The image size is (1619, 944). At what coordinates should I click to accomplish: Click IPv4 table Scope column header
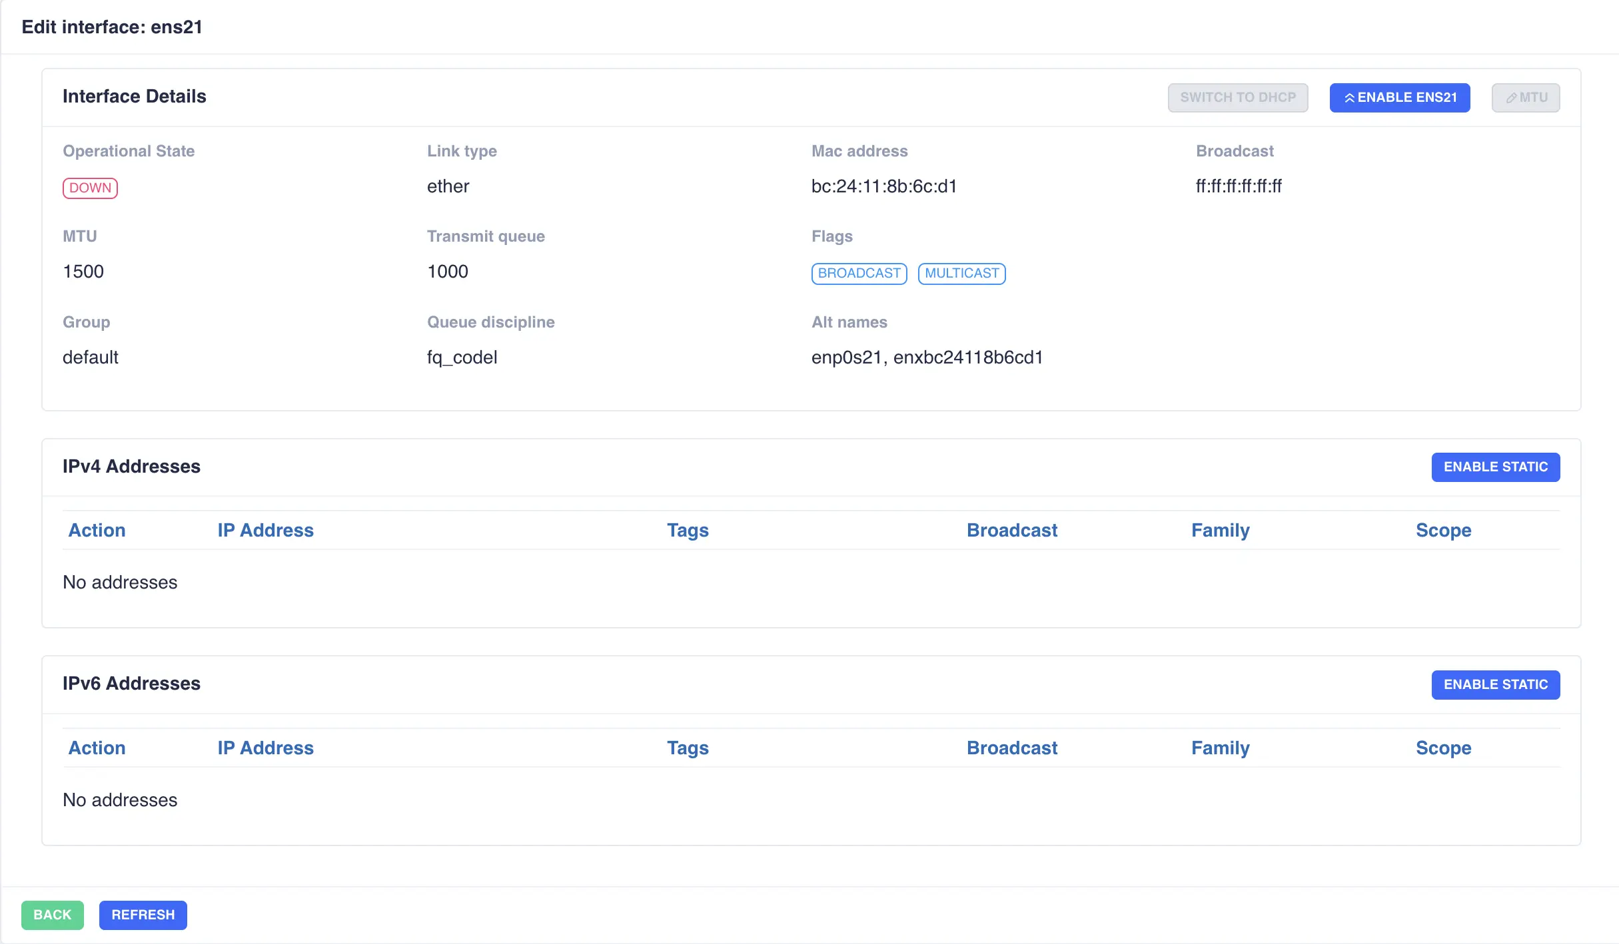(1444, 531)
